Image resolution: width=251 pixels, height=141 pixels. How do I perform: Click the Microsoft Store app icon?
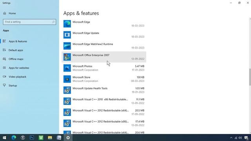tap(67, 79)
